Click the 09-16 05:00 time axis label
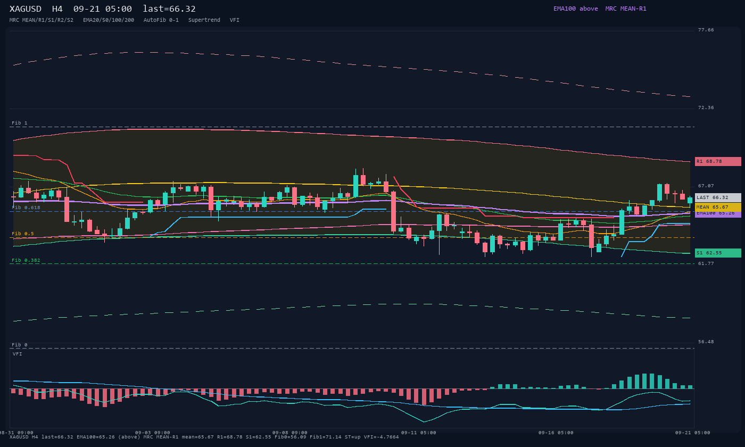Viewport: 745px width, 447px height. pyautogui.click(x=556, y=433)
